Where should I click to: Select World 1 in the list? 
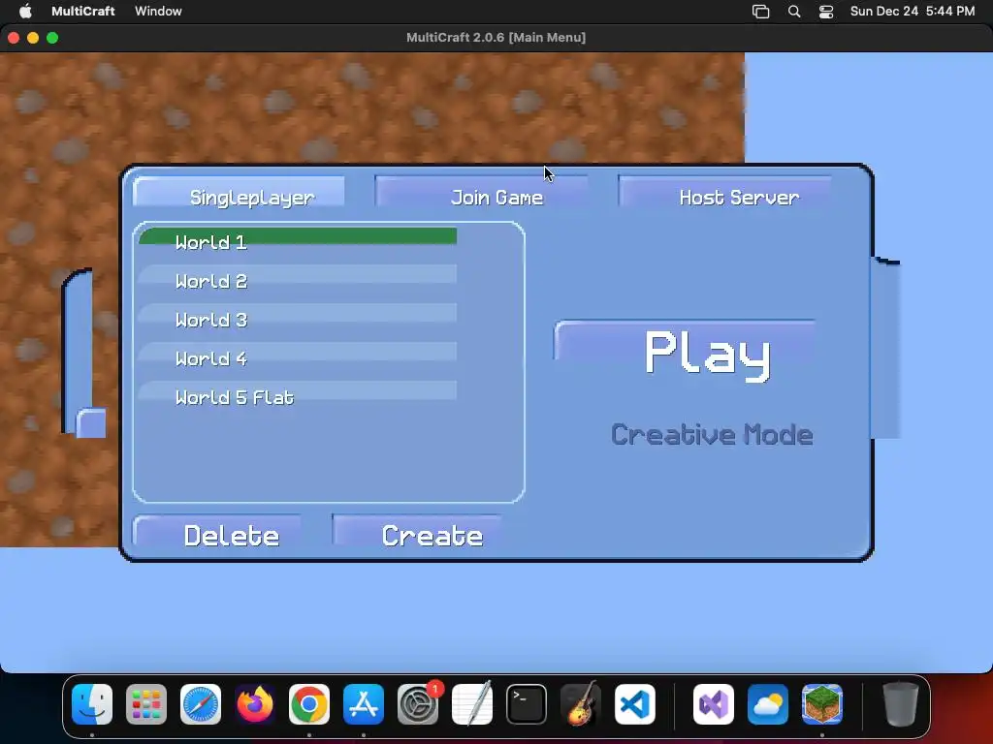tap(298, 240)
